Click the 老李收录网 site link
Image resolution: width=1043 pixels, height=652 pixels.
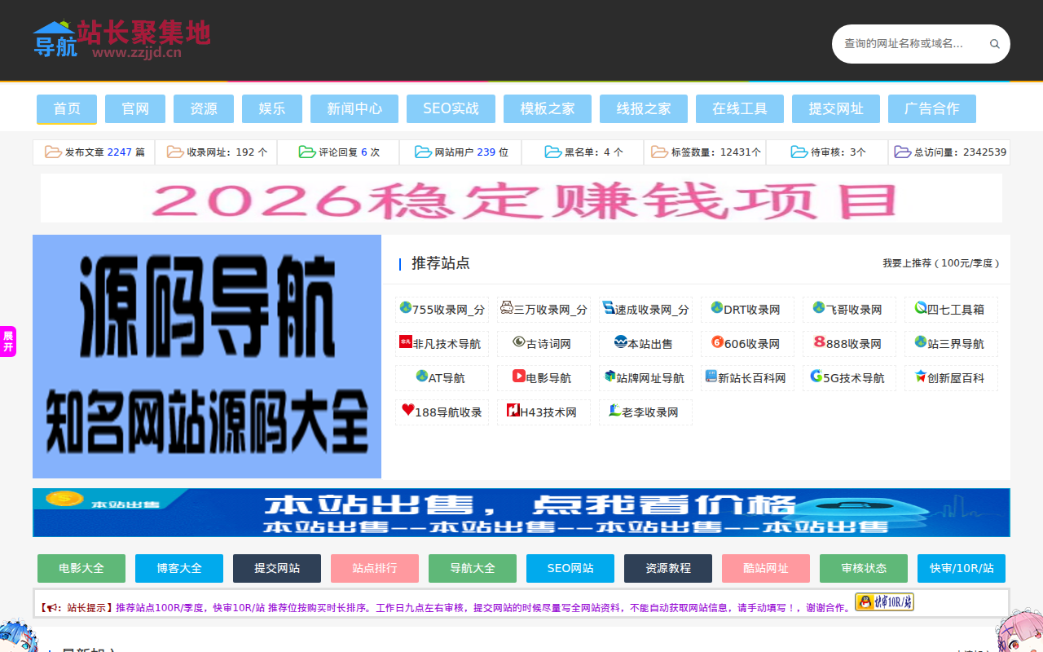point(645,412)
